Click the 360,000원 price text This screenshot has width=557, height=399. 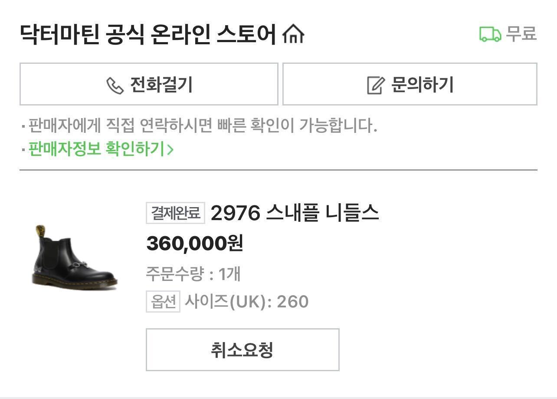point(194,243)
